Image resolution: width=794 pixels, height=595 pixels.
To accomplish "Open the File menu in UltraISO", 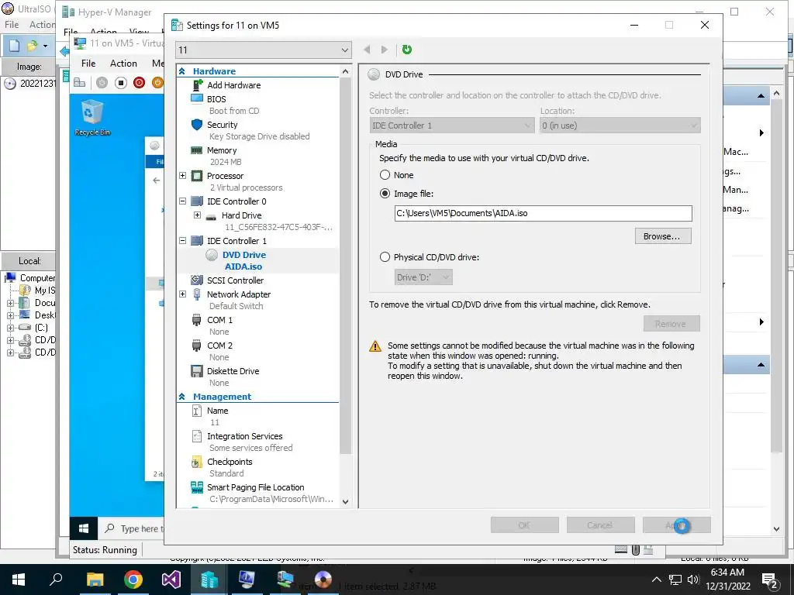I will pyautogui.click(x=12, y=24).
